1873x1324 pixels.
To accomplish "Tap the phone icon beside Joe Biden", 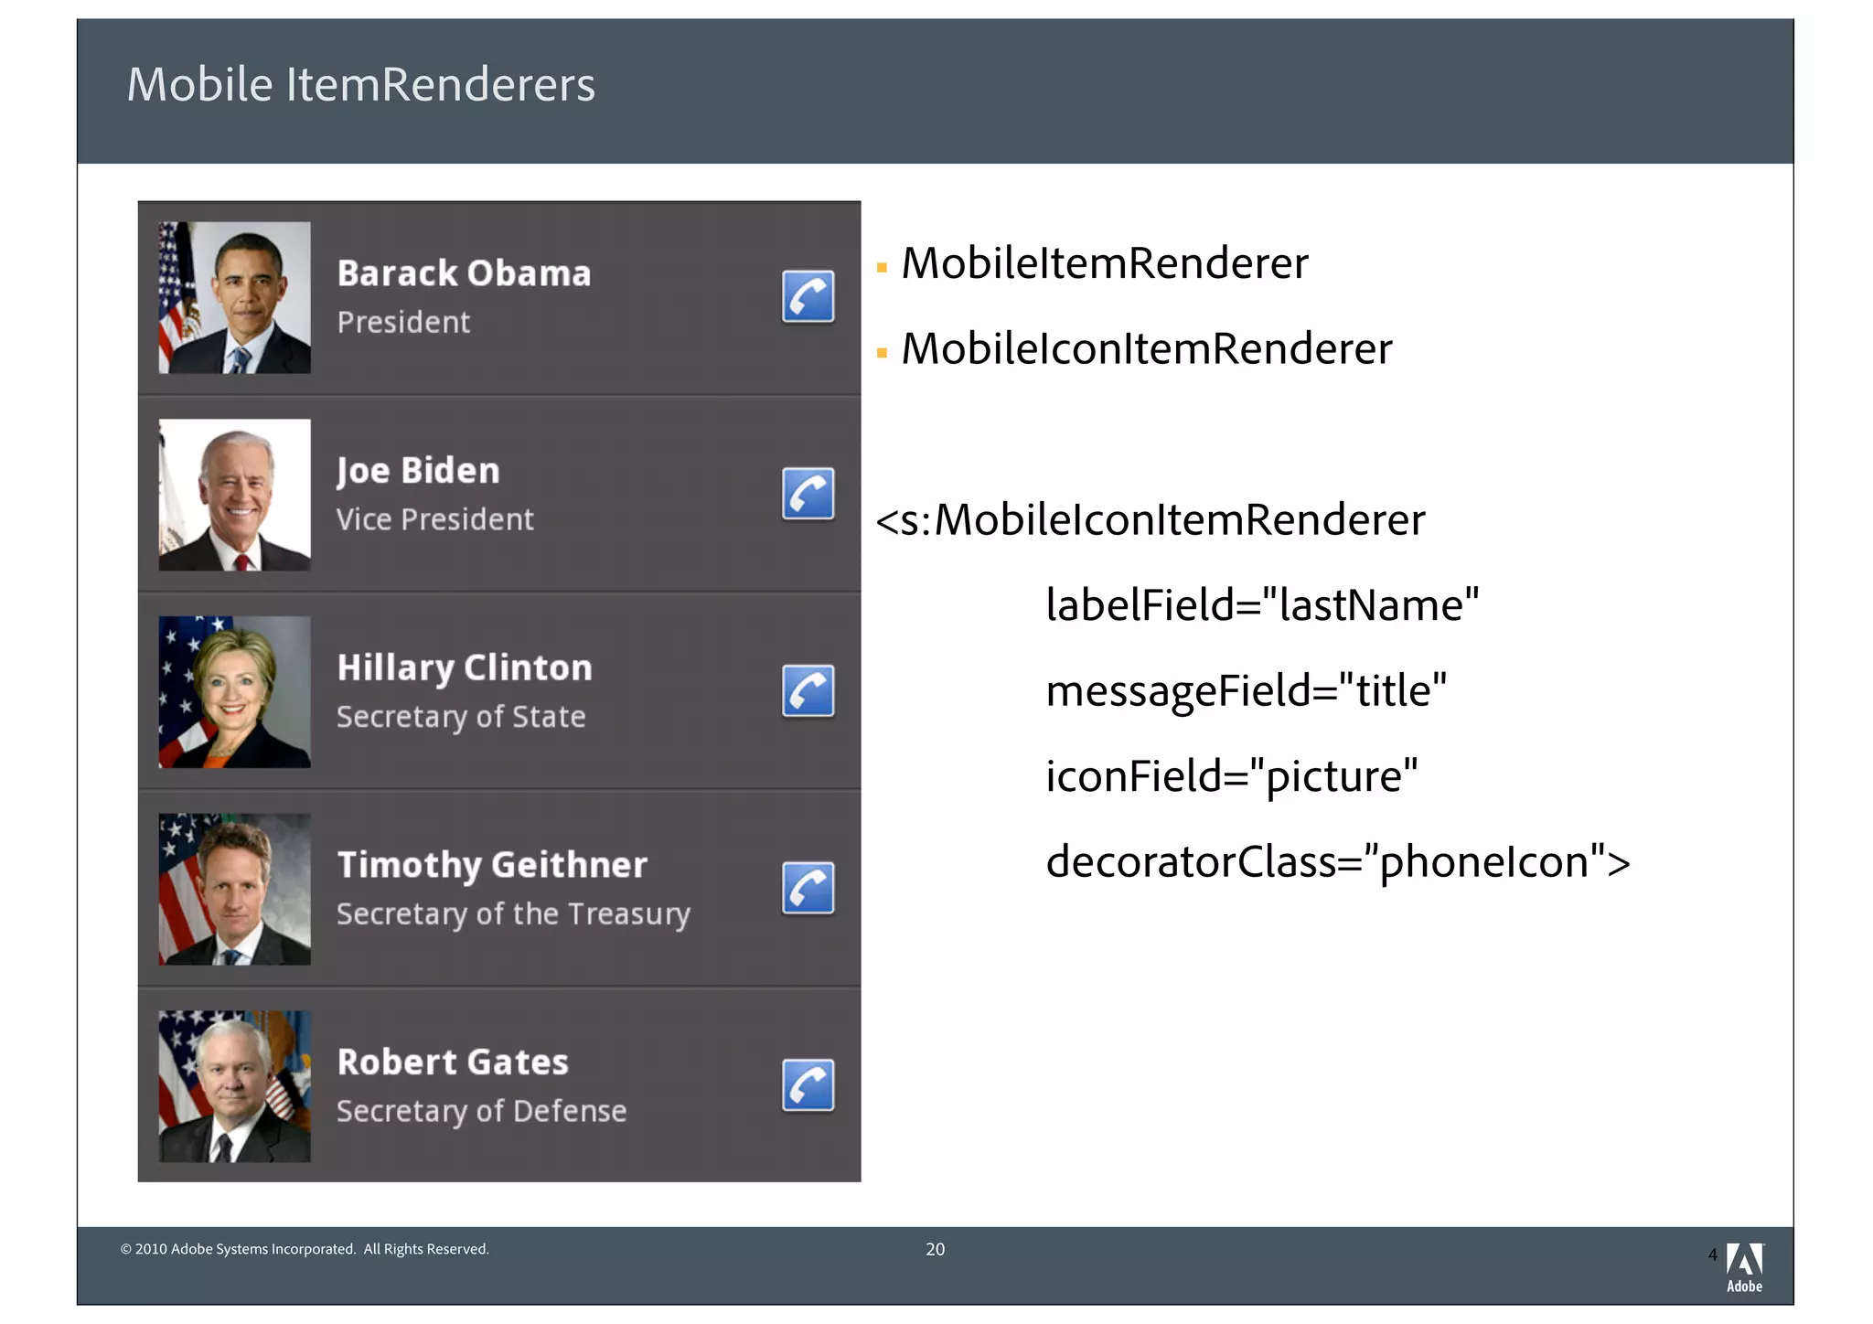I will click(808, 494).
